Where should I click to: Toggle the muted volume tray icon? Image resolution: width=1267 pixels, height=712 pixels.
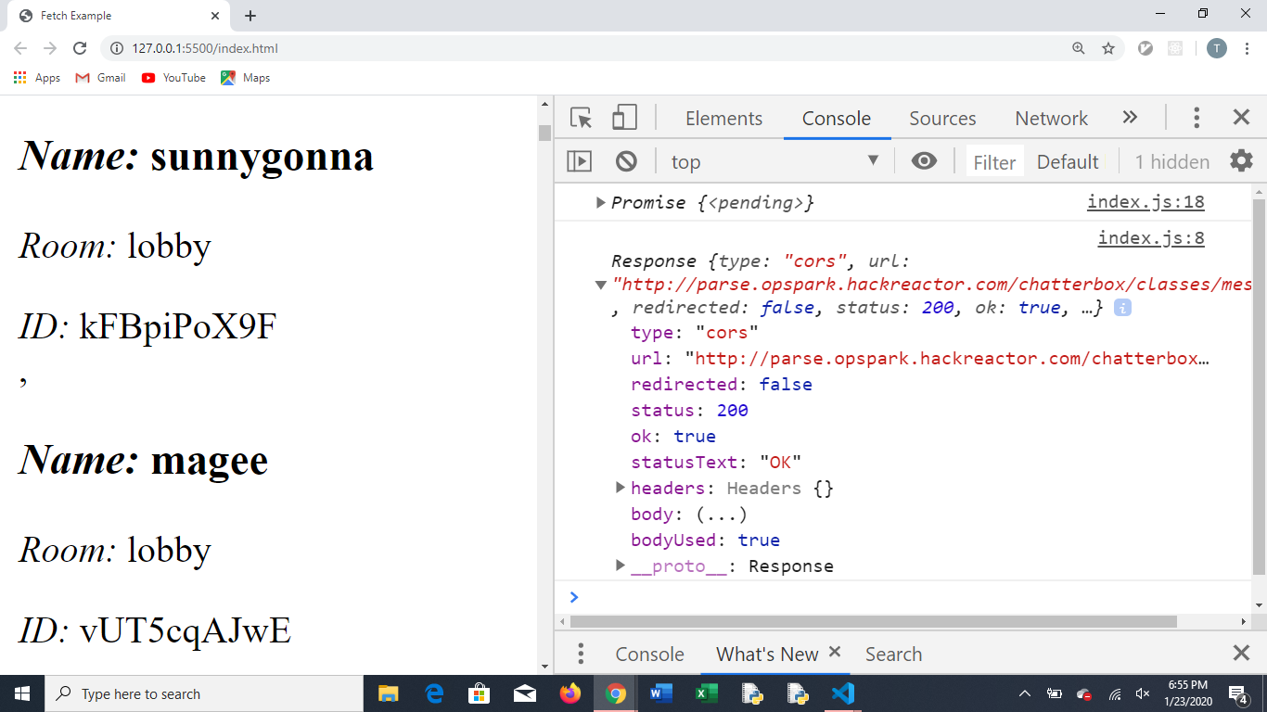point(1143,693)
